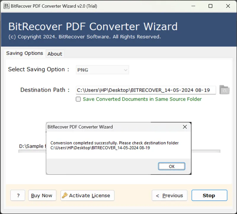Viewport: 237px width, 214px height.
Task: Click the folder browse icon beside Destination Path
Action: point(224,90)
